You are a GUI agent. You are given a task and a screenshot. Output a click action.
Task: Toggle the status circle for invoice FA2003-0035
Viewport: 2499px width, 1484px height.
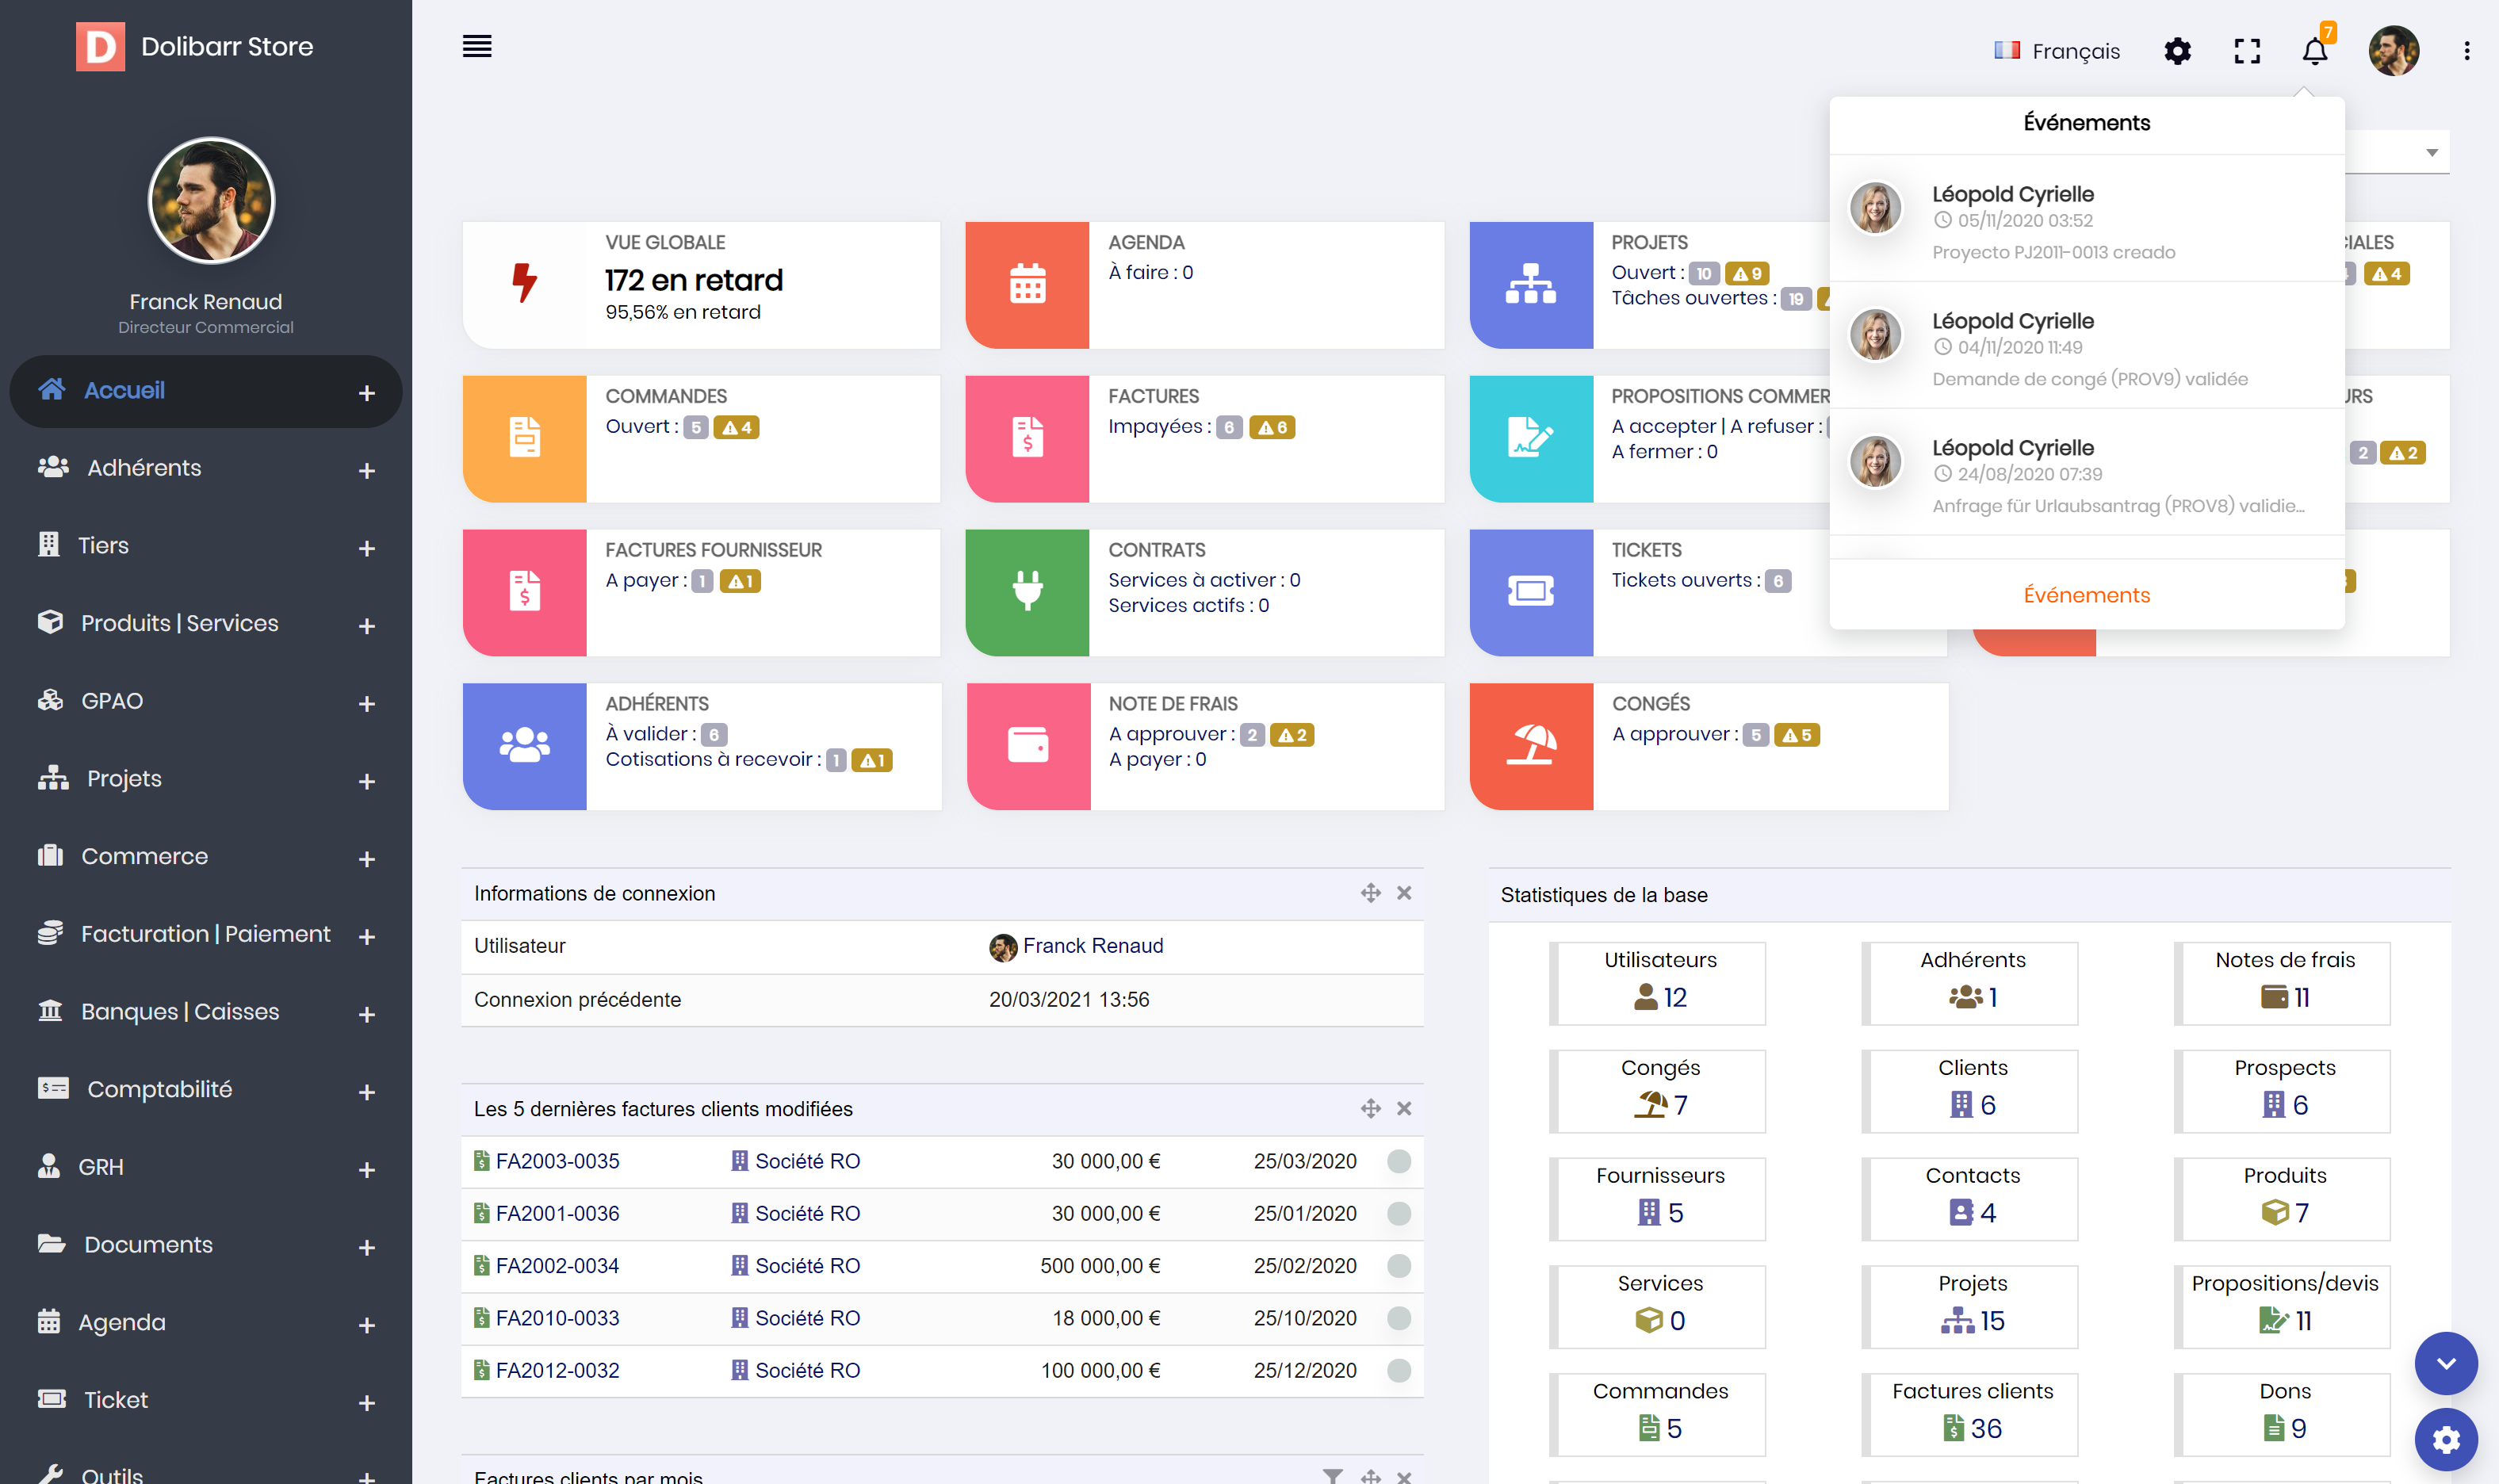1398,1161
